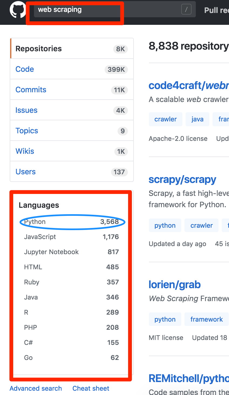Switch to Commits search results
This screenshot has height=395, width=229.
click(31, 90)
